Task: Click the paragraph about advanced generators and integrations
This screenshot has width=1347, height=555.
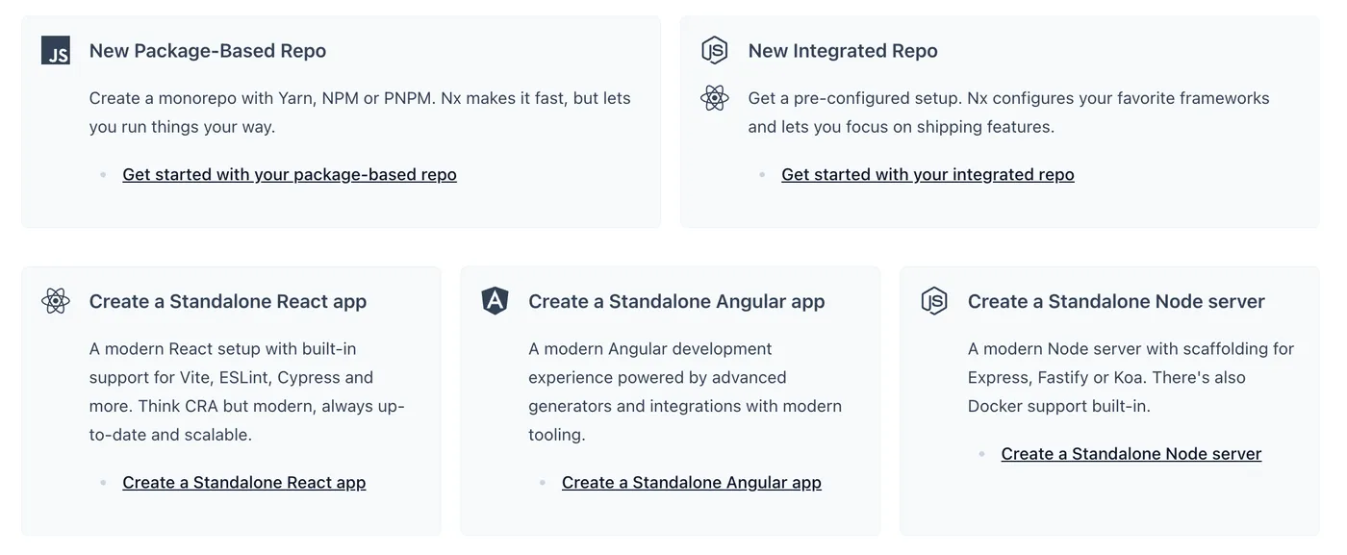Action: click(684, 391)
